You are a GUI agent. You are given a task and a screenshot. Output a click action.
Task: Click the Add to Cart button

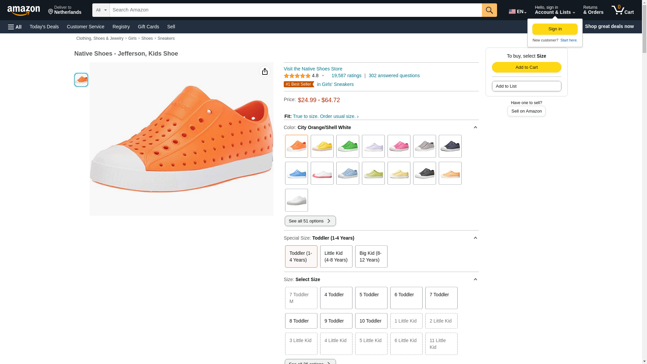[526, 67]
